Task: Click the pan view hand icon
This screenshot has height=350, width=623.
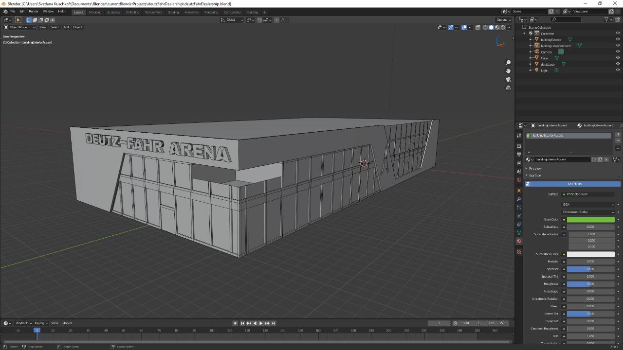Action: (x=508, y=71)
